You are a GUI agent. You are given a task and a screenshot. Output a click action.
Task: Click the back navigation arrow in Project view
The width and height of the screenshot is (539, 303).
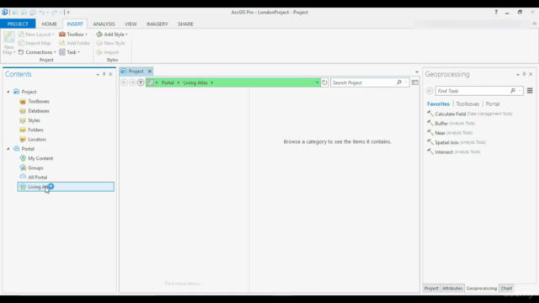tap(124, 82)
